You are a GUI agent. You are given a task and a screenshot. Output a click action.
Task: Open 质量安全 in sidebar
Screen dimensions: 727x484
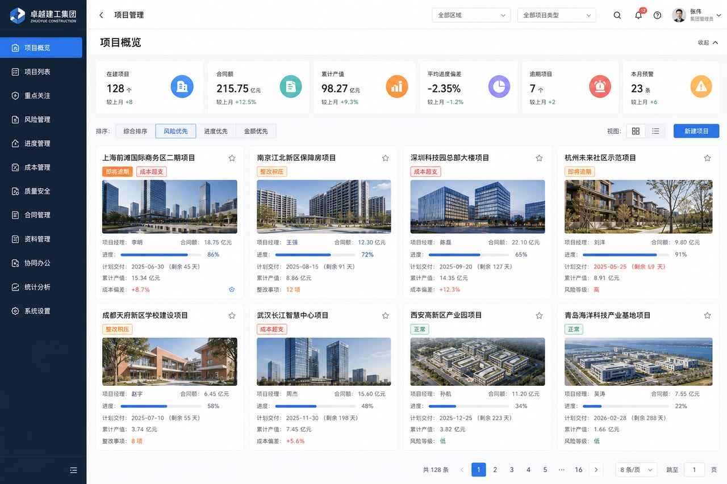click(41, 191)
